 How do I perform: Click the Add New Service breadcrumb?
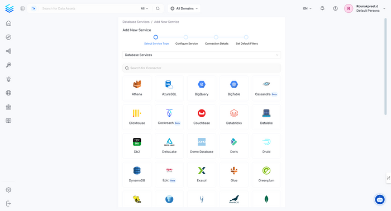tap(166, 22)
